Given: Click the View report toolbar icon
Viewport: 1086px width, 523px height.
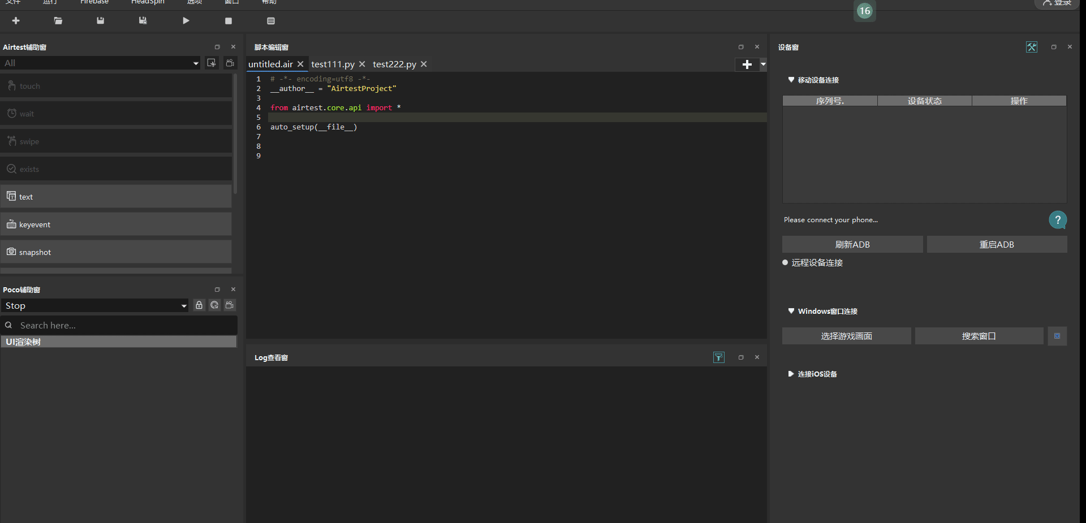Looking at the screenshot, I should click(x=271, y=21).
